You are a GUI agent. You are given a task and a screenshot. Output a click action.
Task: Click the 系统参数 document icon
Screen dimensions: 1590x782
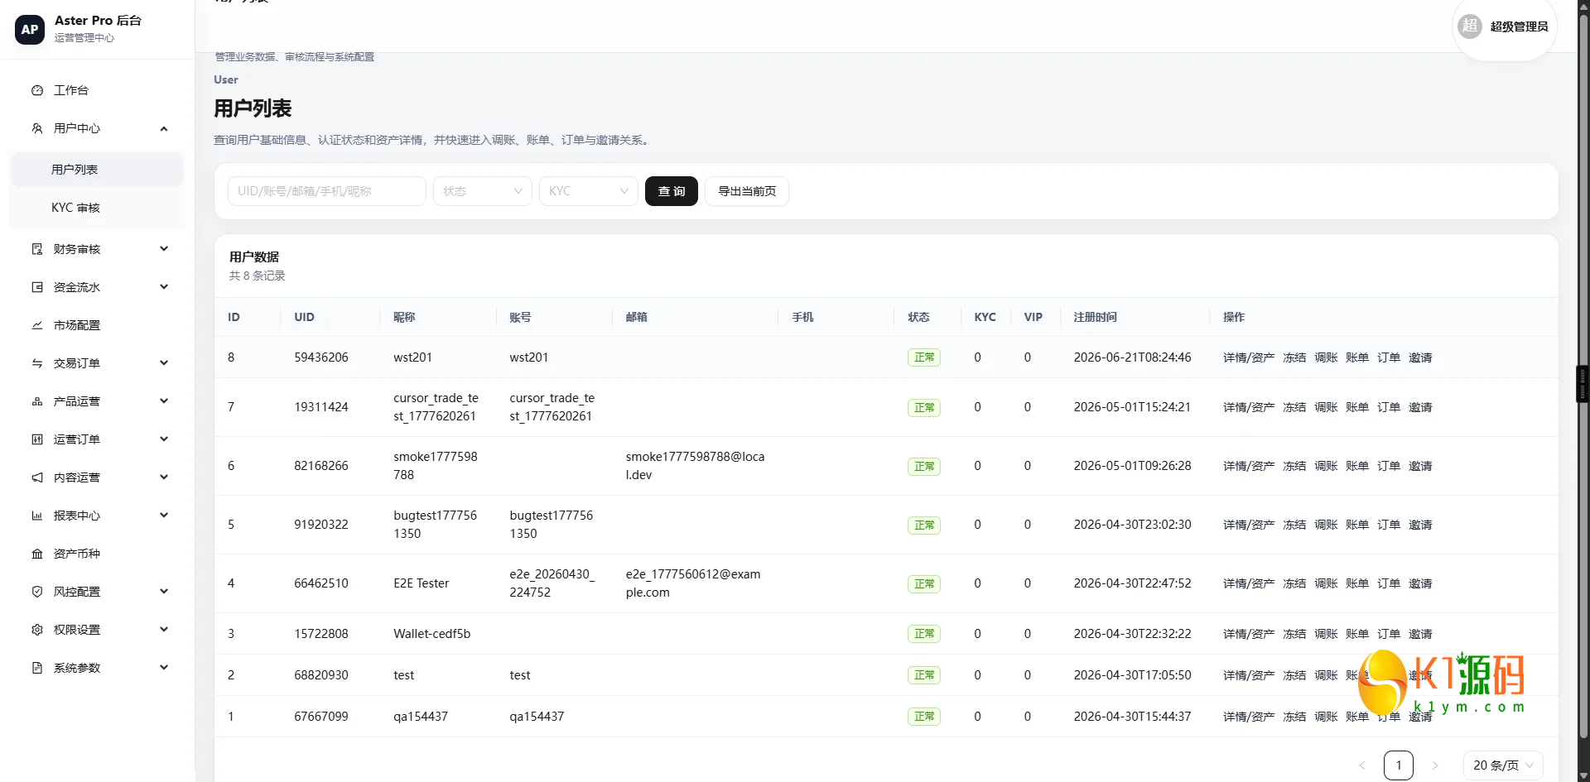coord(37,668)
